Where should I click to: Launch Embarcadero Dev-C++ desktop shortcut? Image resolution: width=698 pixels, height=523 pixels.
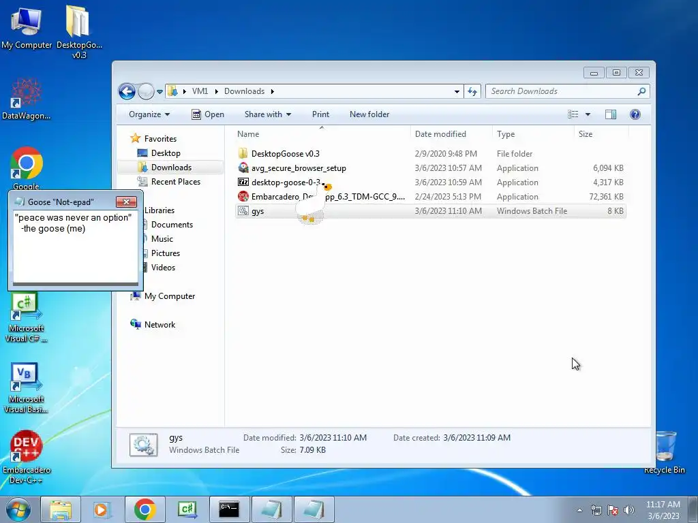[x=27, y=457]
